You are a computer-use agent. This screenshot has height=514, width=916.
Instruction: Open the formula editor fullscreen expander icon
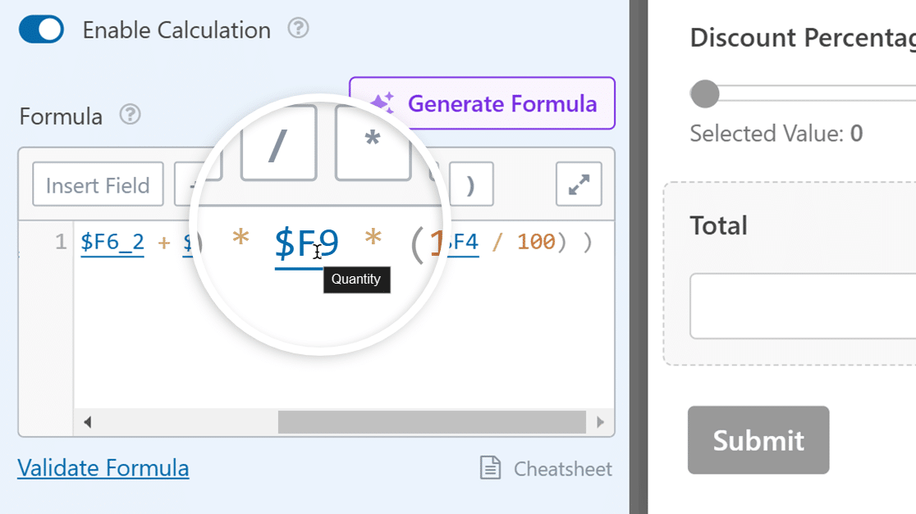[579, 184]
